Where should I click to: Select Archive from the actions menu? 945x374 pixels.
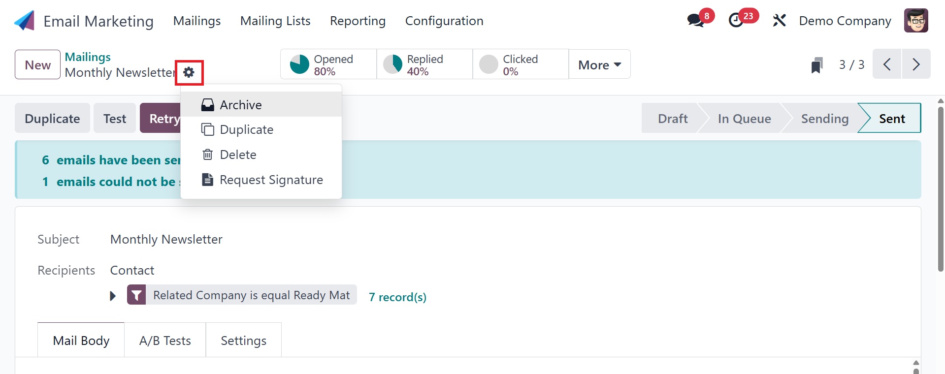[240, 105]
